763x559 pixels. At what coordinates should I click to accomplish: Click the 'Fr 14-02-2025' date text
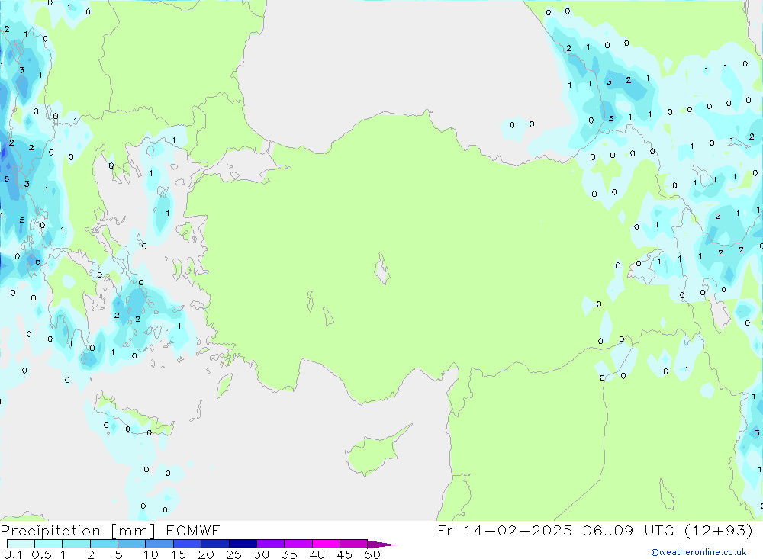[x=504, y=531]
